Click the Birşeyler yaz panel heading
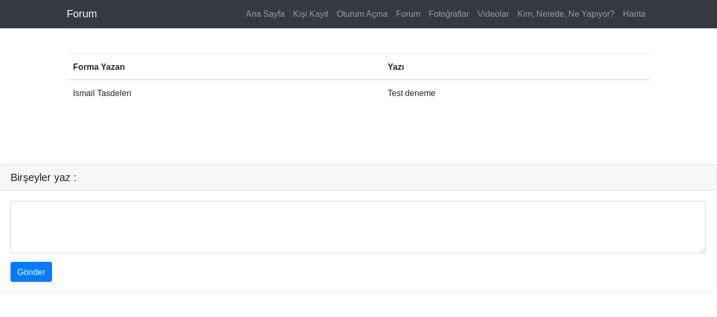 44,177
